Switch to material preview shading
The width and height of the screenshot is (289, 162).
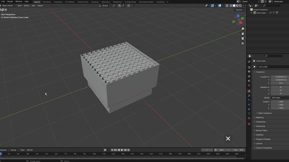pyautogui.click(x=237, y=6)
